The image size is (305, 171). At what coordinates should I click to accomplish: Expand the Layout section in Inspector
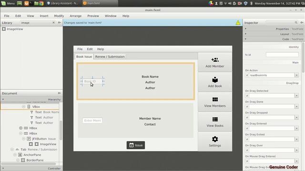coord(246,34)
